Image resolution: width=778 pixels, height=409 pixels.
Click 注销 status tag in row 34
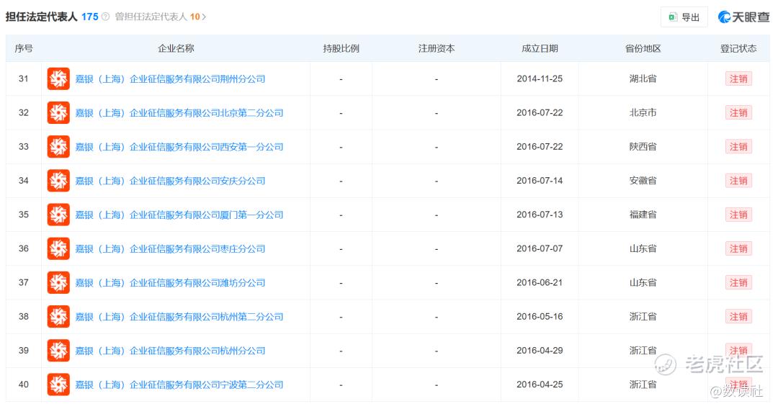point(738,181)
